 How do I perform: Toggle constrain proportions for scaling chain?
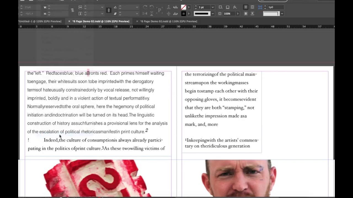(109, 10)
